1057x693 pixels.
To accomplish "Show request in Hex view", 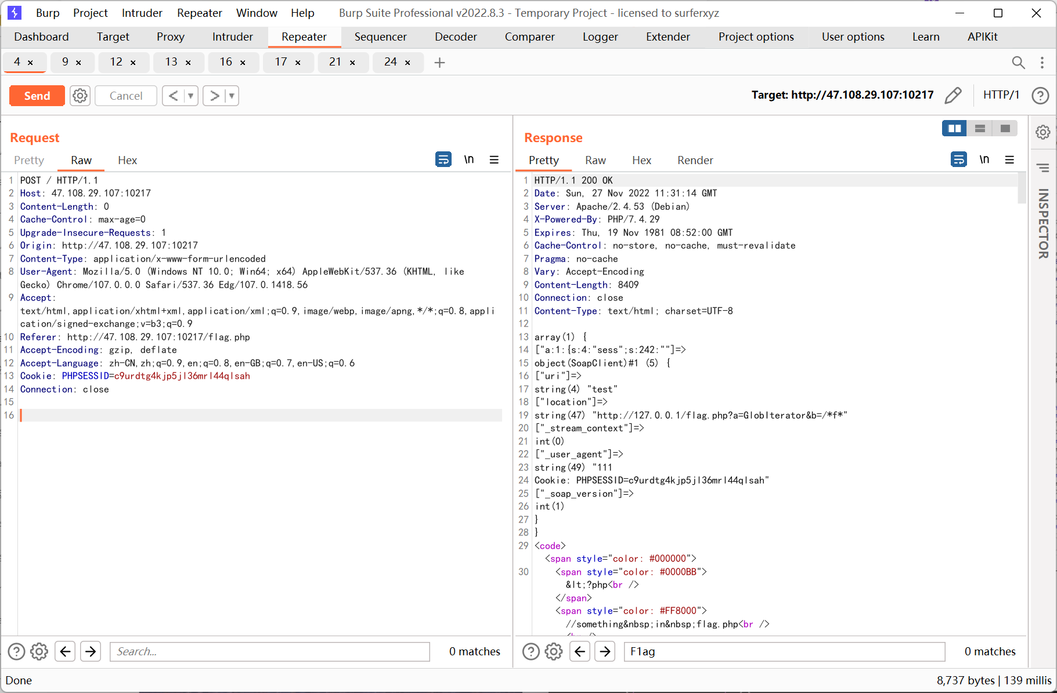I will click(x=127, y=160).
